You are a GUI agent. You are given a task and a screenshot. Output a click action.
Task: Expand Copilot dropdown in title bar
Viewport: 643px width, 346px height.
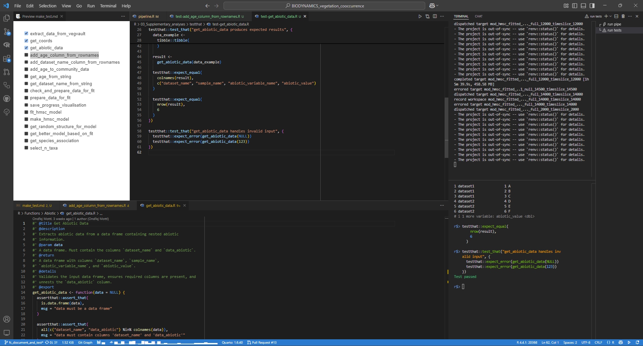(437, 6)
